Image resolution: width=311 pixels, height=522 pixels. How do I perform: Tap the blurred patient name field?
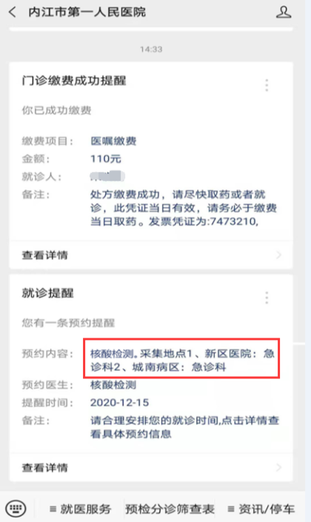point(107,176)
